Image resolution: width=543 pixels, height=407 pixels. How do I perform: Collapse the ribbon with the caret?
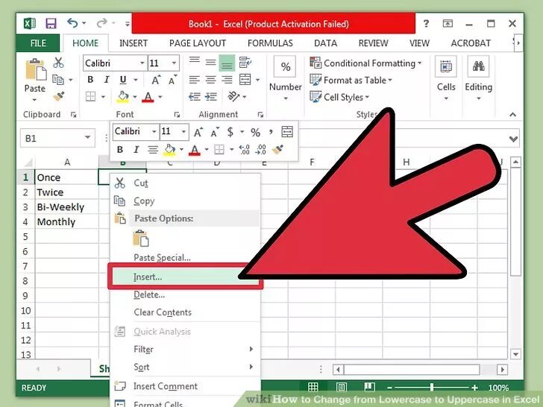click(513, 114)
